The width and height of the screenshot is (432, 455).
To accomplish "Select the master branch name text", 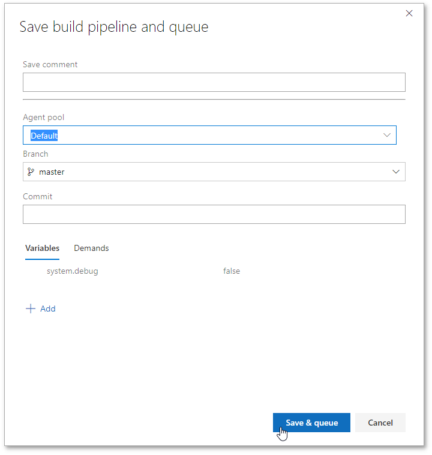I will pyautogui.click(x=52, y=172).
